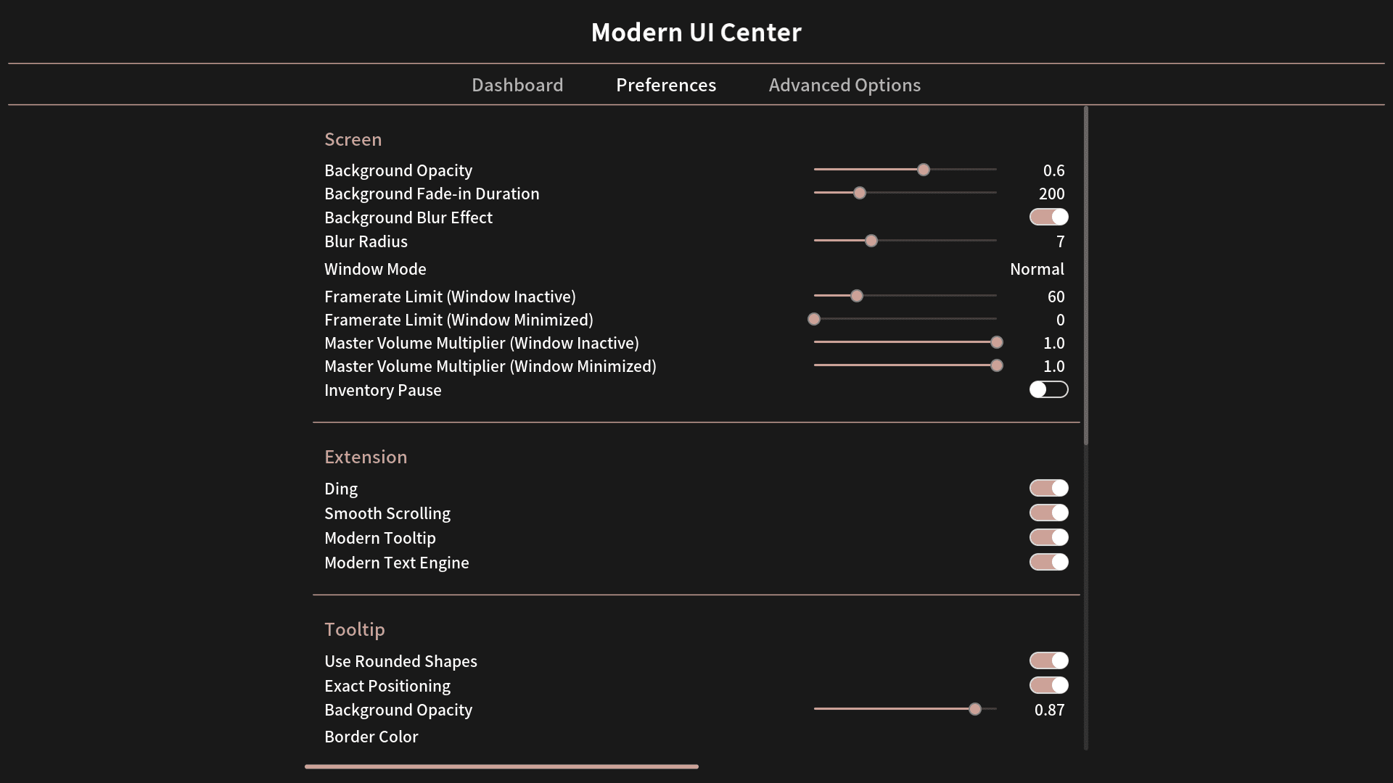Toggle Smooth Scrolling off

1048,513
